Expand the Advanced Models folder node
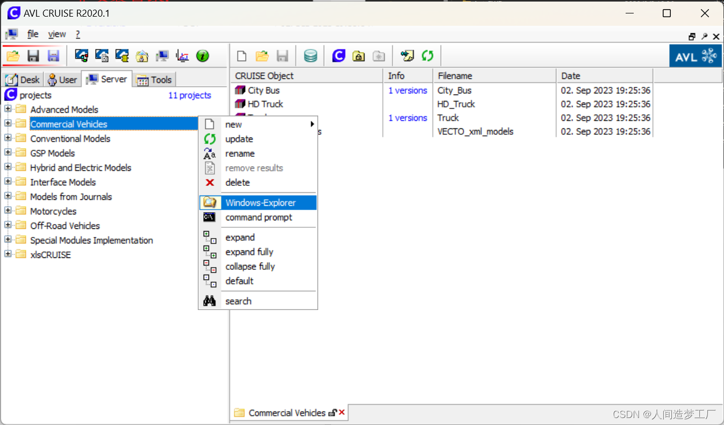The image size is (724, 425). click(x=8, y=109)
